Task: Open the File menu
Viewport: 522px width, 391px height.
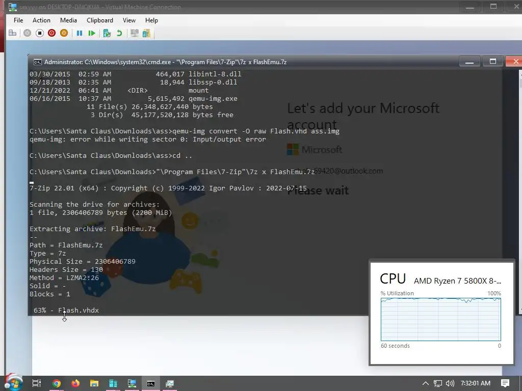Action: point(18,20)
